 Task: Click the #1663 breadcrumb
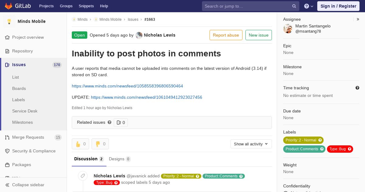tap(150, 20)
